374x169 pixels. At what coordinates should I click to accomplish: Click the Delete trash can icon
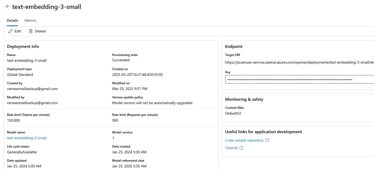(31, 31)
